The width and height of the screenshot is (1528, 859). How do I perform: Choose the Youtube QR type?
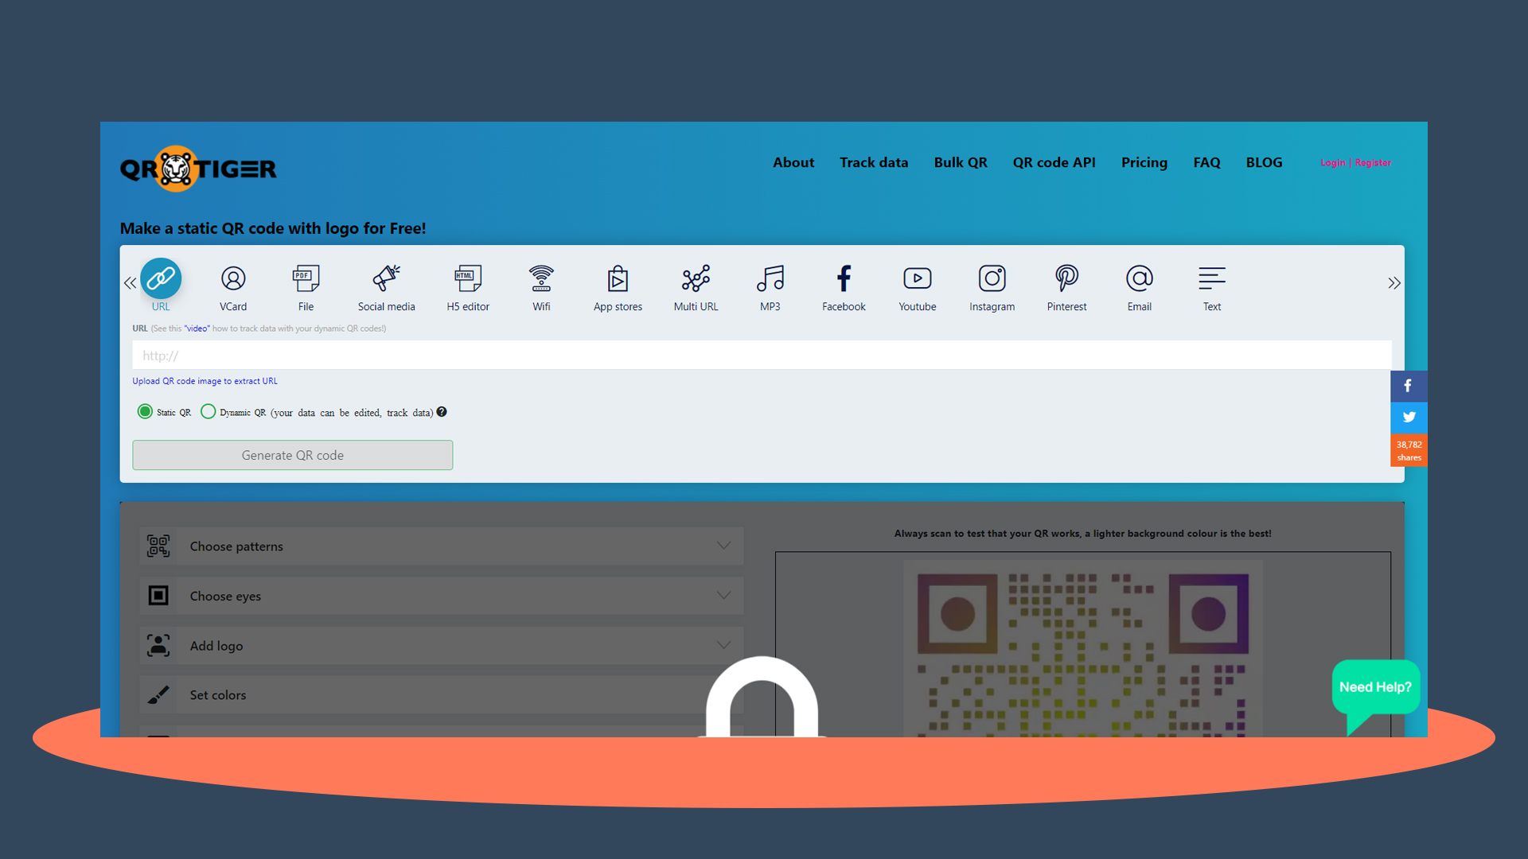point(917,278)
